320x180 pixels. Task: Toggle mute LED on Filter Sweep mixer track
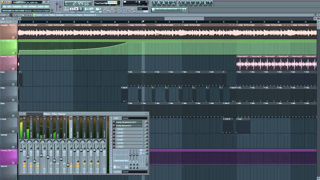coord(71,144)
